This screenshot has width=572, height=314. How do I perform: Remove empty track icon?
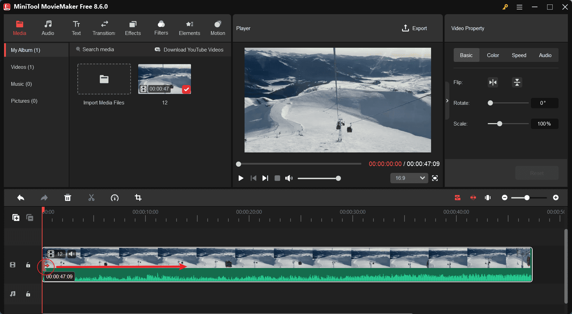(30, 218)
